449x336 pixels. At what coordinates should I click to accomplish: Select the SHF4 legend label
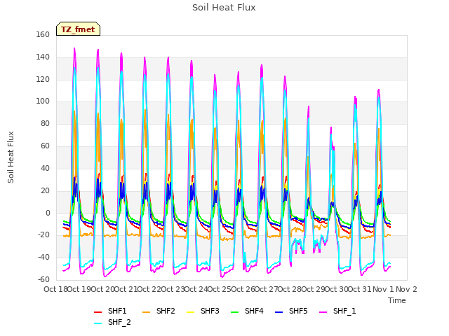(254, 311)
